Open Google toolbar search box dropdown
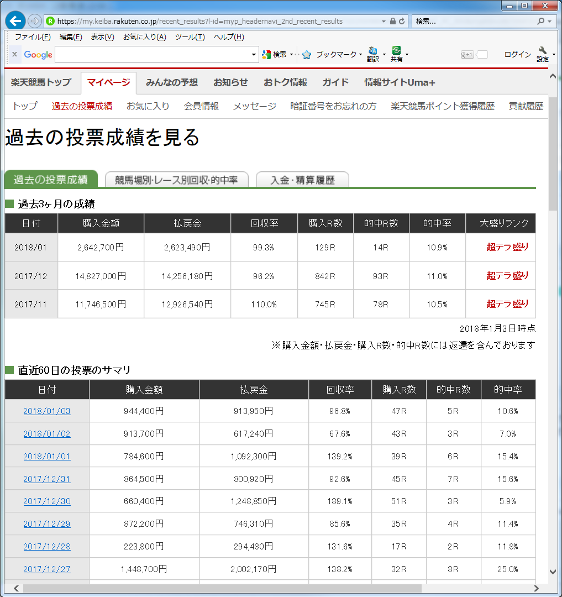562x597 pixels. 254,55
